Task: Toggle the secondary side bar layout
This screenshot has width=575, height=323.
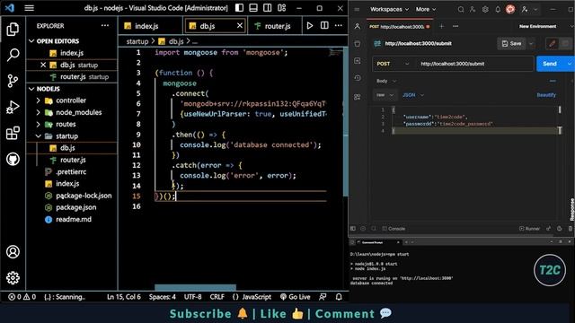Action: (x=268, y=8)
